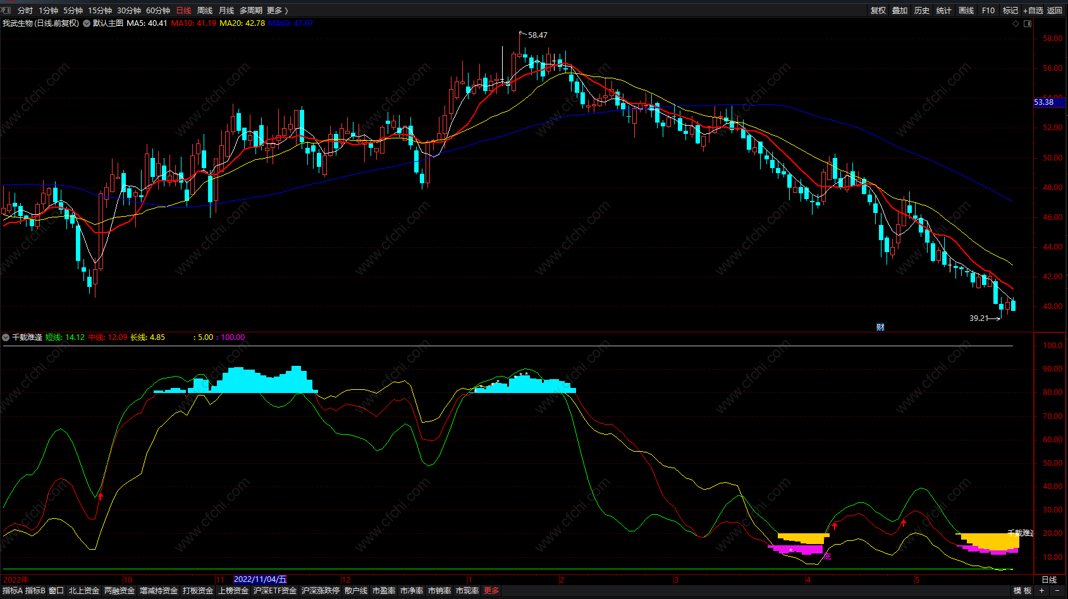1068x599 pixels.
Task: Select the 北上资金 indicator tab
Action: point(84,590)
